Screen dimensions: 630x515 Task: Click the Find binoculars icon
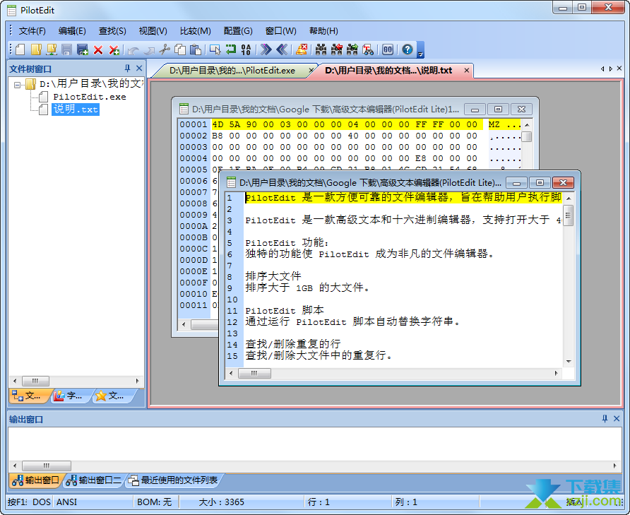[321, 49]
